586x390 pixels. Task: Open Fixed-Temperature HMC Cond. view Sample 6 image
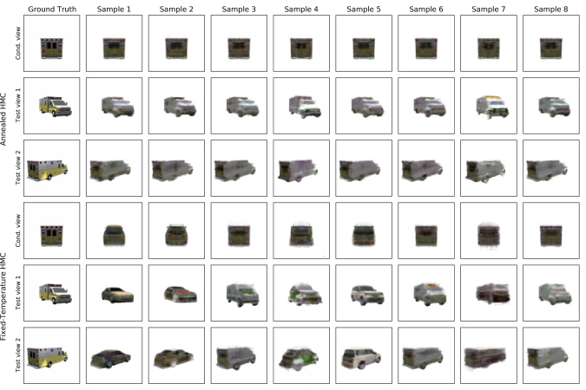[426, 231]
